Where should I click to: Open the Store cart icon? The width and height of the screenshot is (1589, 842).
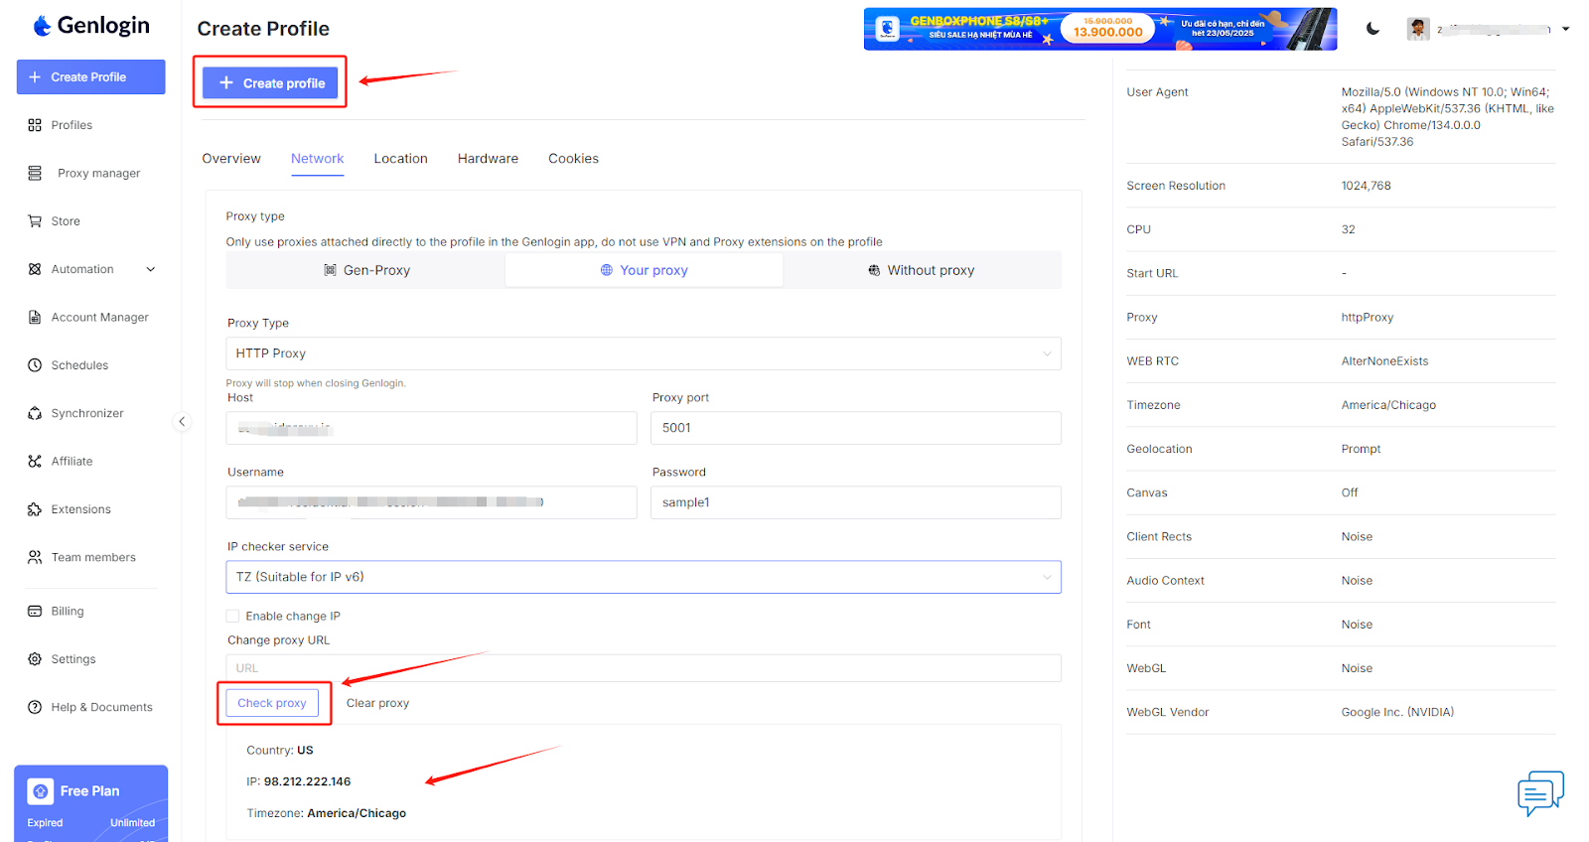click(x=35, y=221)
